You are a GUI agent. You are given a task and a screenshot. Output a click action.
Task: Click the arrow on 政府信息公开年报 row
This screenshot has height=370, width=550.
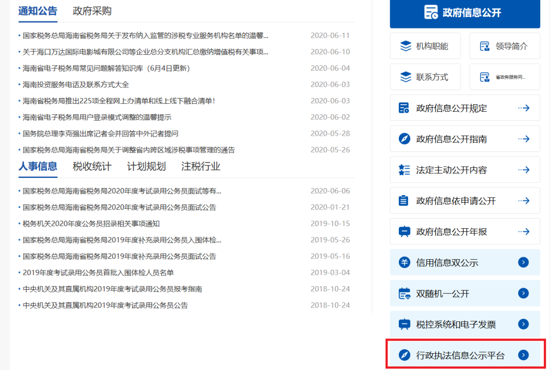pyautogui.click(x=524, y=231)
